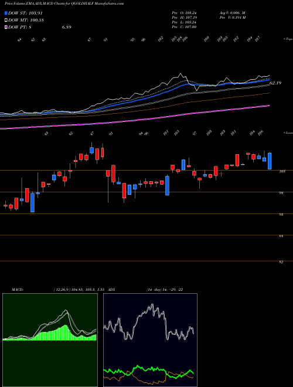The width and height of the screenshot is (293, 387).
Task: Click the 'Pre V: 0.191 M' volume text
Action: 232,18
